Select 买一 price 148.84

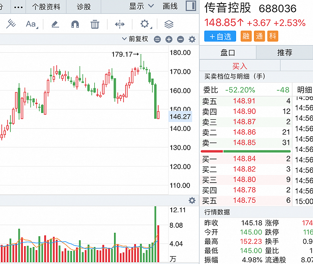click(x=244, y=159)
